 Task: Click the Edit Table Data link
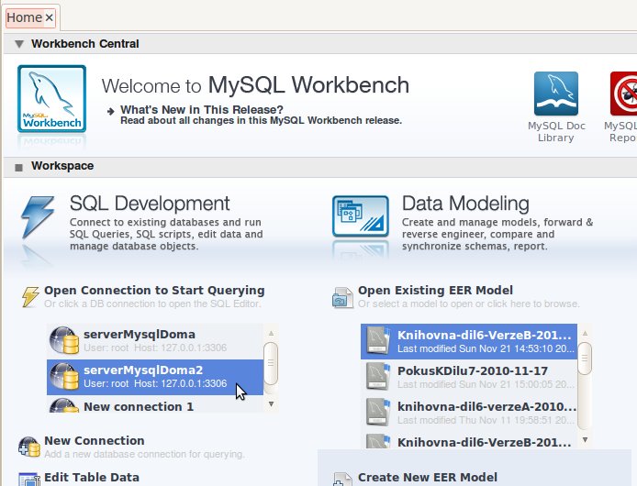(x=92, y=477)
